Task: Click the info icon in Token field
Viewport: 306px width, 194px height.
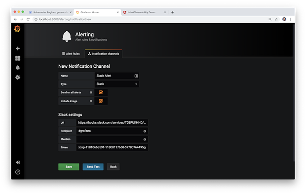Action: click(145, 148)
